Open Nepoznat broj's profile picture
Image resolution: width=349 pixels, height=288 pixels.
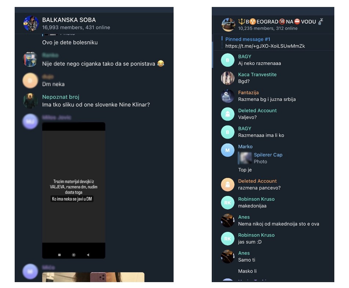point(30,101)
